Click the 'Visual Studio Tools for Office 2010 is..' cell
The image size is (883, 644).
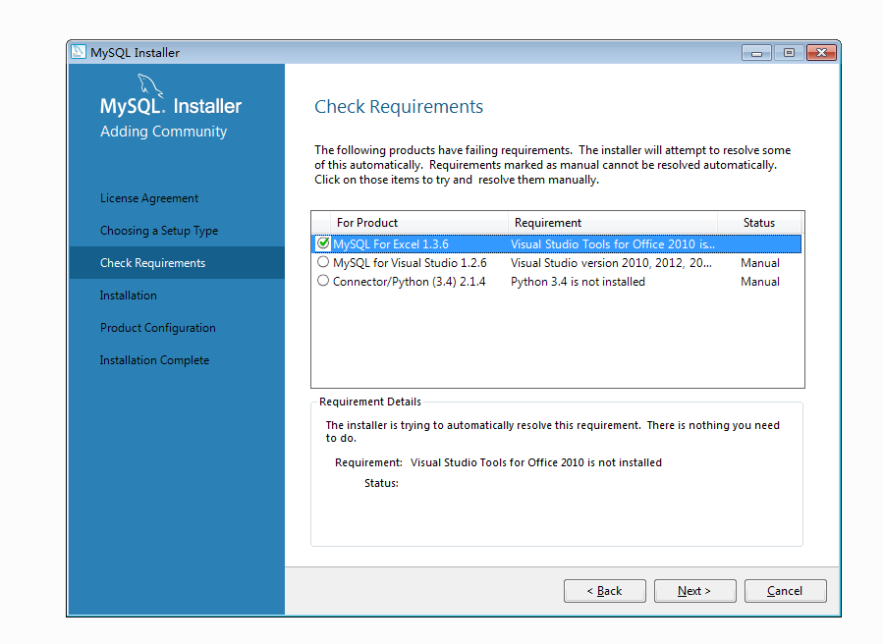click(x=613, y=244)
